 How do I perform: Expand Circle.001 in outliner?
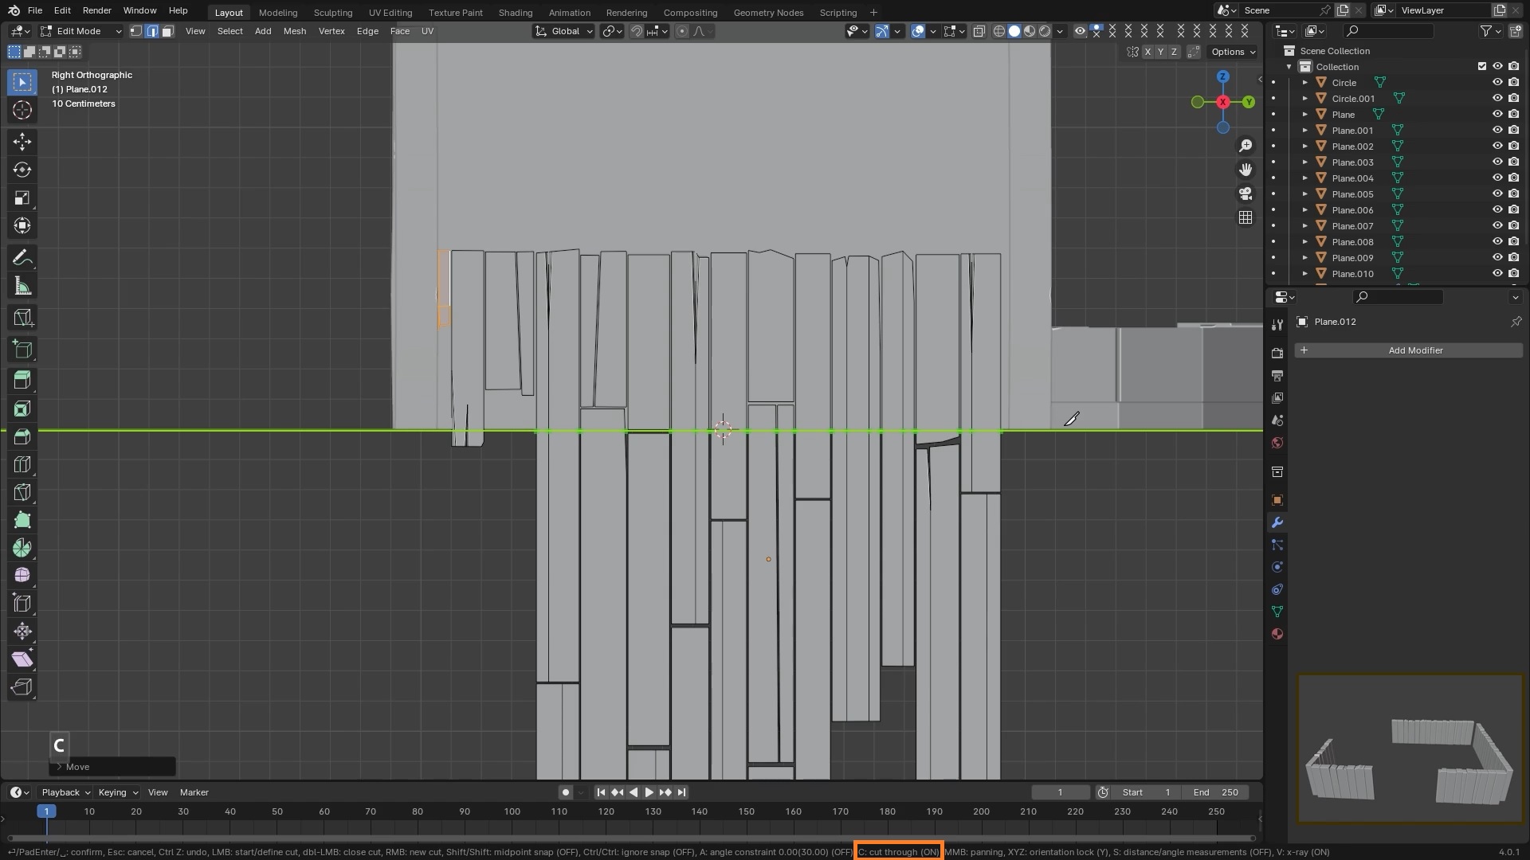point(1305,98)
